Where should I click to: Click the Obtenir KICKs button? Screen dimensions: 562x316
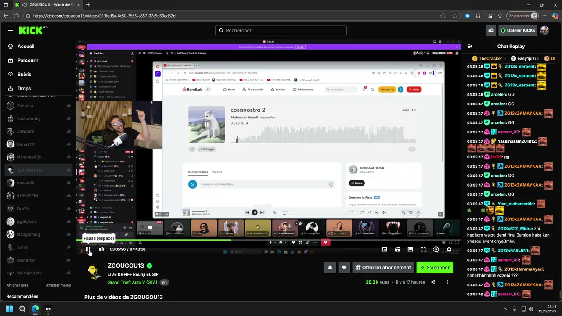click(518, 30)
